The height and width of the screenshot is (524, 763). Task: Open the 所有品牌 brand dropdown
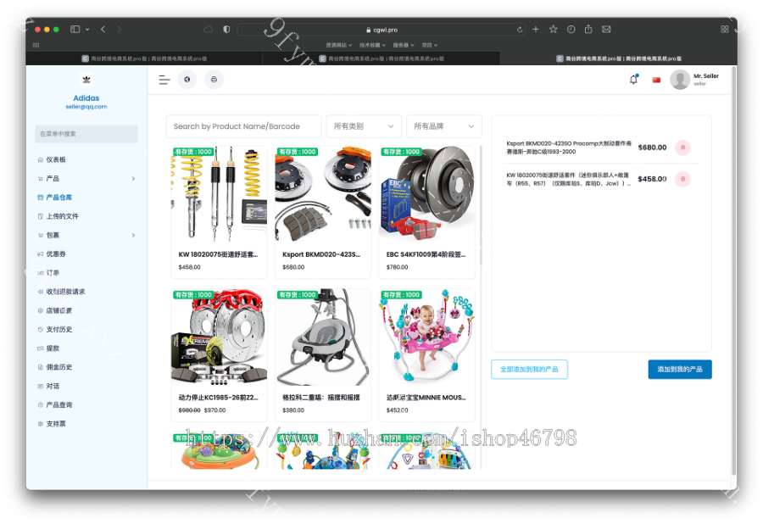tap(444, 126)
